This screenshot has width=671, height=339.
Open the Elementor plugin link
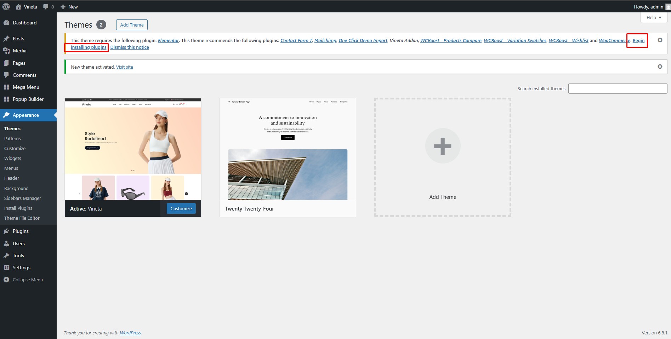(168, 40)
